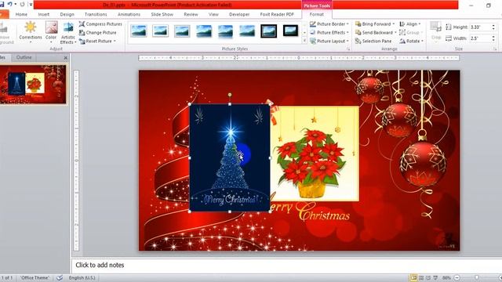Screen dimensions: 502x282
Task: Click the 'Office Theme' status text
Action: point(35,278)
